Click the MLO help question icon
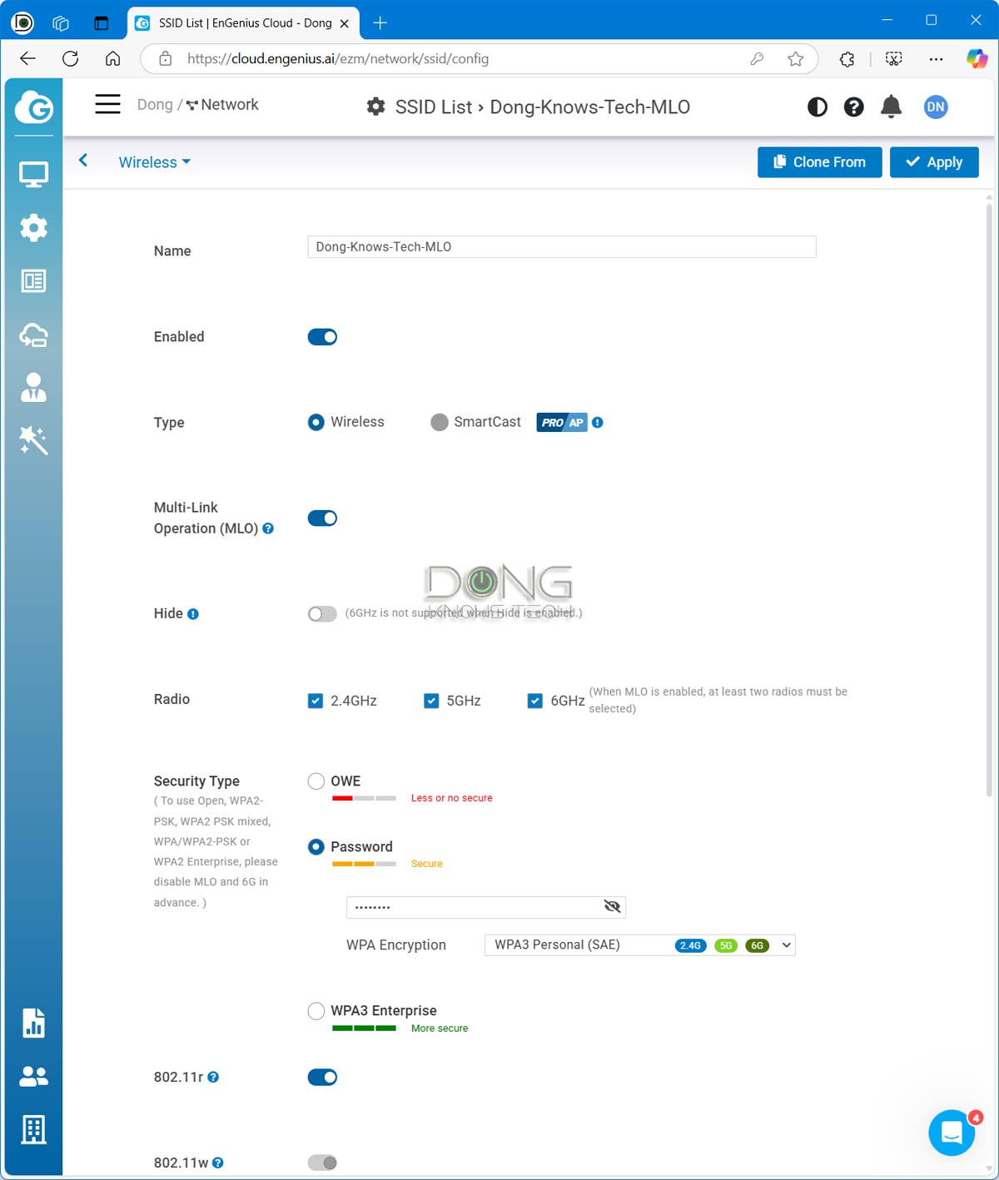Viewport: 999px width, 1180px height. pos(268,528)
